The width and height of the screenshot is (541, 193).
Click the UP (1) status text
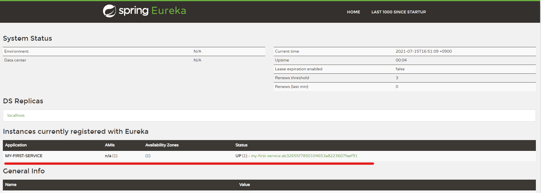(x=241, y=156)
